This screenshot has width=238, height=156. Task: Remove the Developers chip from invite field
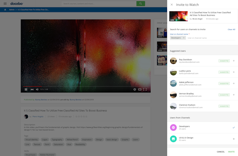point(184,38)
